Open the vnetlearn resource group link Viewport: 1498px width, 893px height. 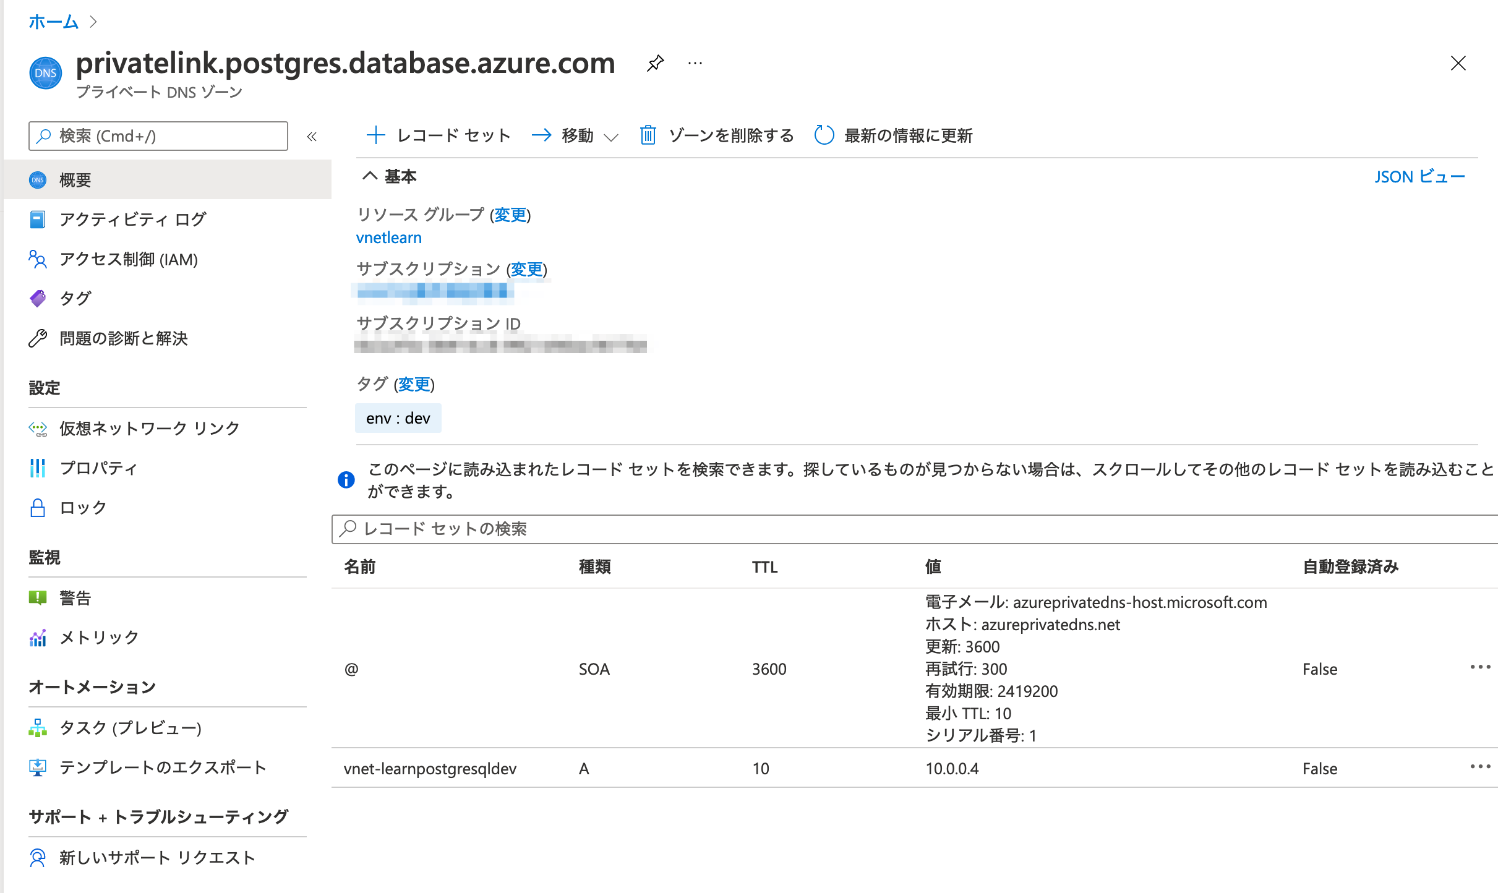click(x=388, y=237)
